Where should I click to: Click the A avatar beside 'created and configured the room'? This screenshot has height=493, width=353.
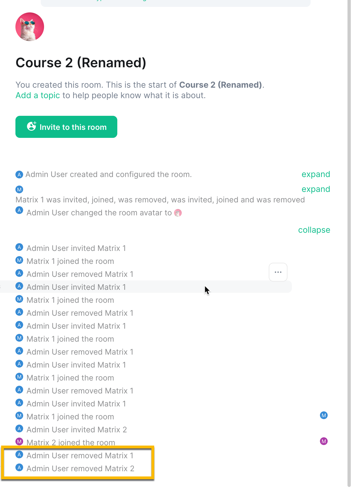[x=19, y=175]
